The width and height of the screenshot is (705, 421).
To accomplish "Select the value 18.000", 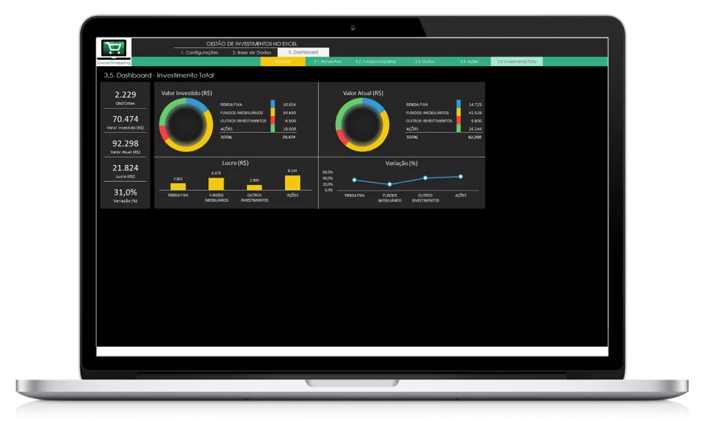I will (289, 129).
